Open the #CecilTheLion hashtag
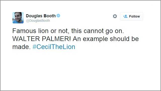The width and height of the screenshot is (161, 91). [54, 47]
